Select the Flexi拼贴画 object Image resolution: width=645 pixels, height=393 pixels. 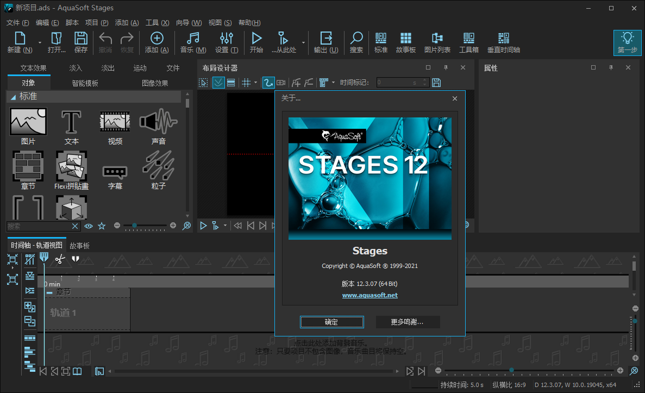point(71,170)
